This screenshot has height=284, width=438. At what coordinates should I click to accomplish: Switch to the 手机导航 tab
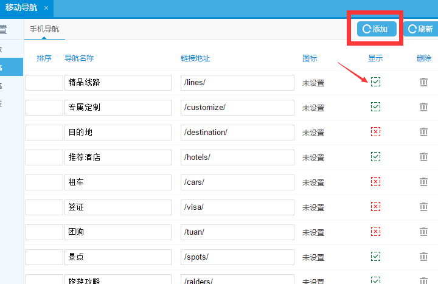[44, 29]
